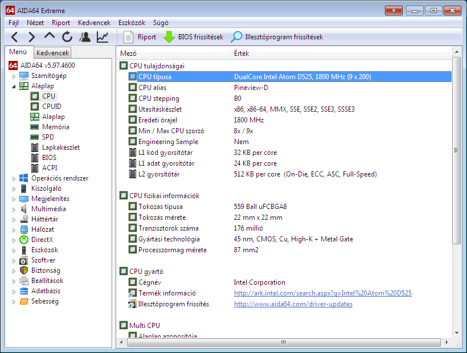467x353 pixels.
Task: Open the Eszközök menu in menu bar
Action: coord(132,23)
